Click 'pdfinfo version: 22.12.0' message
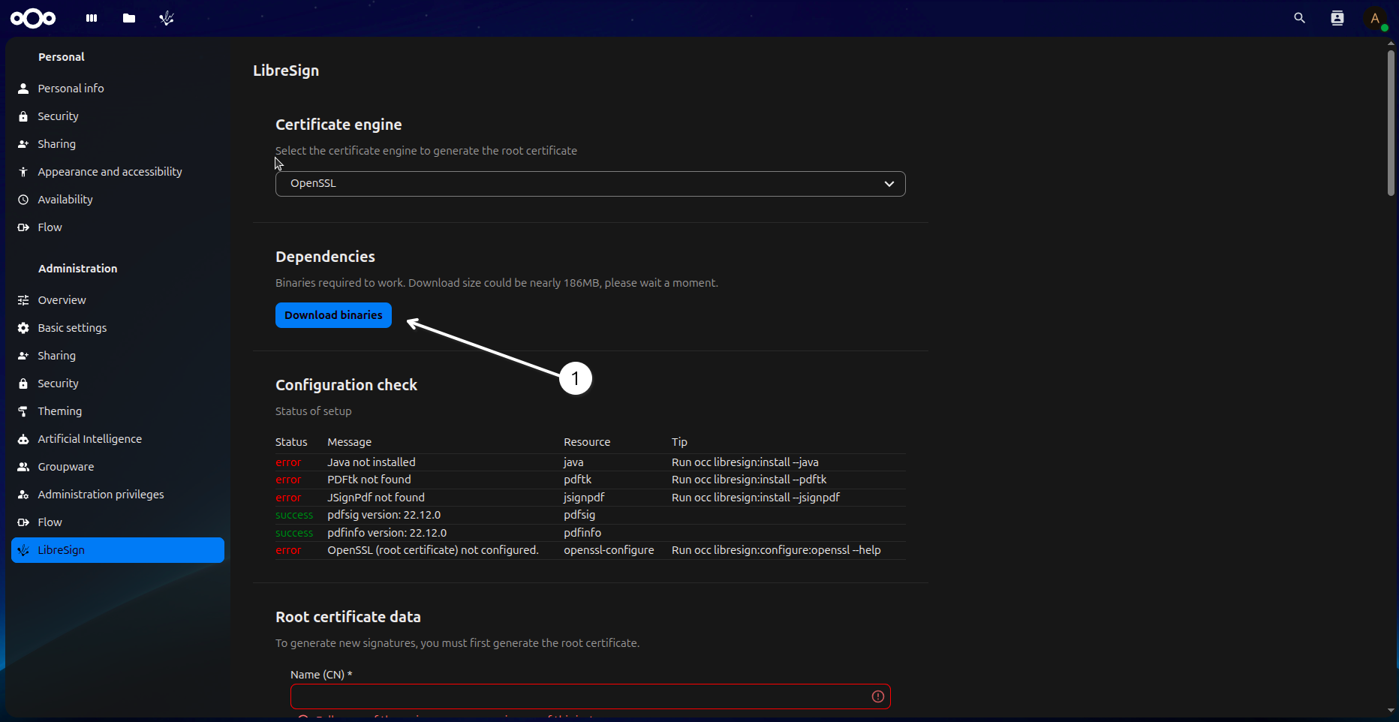Image resolution: width=1399 pixels, height=722 pixels. tap(387, 533)
